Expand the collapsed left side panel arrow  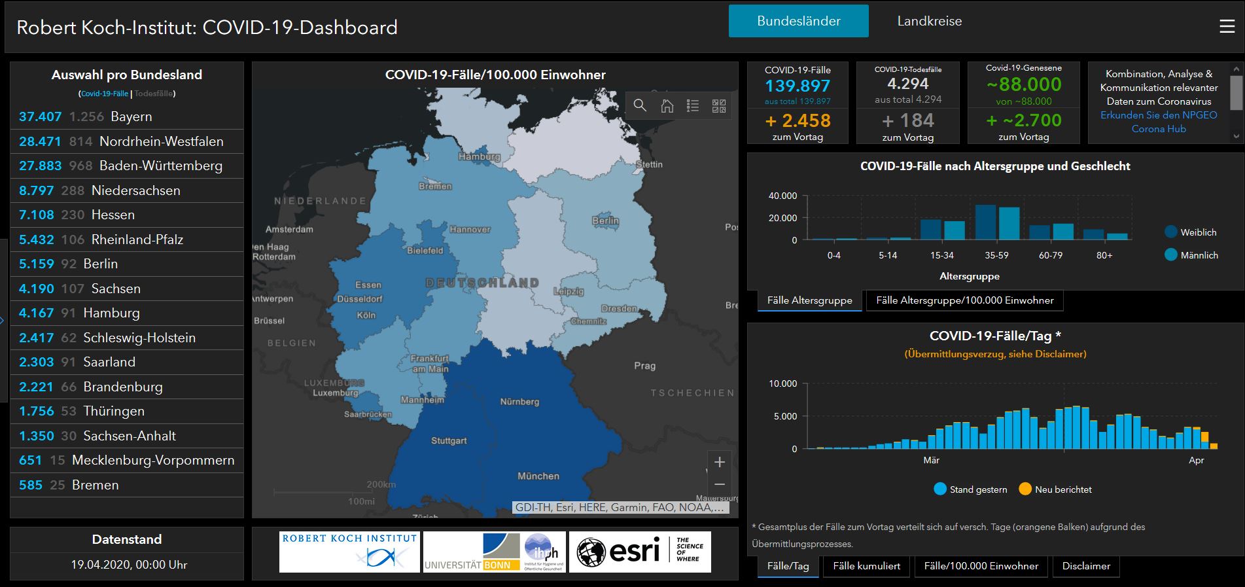[3, 320]
